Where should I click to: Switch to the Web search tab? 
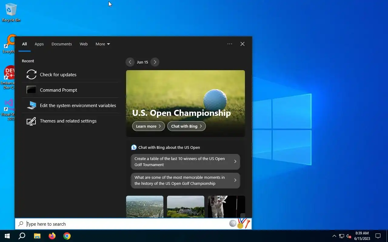coord(84,44)
